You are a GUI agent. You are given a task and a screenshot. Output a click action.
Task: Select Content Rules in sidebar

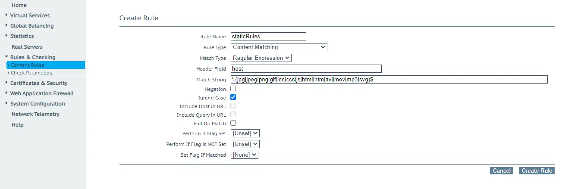(x=28, y=65)
